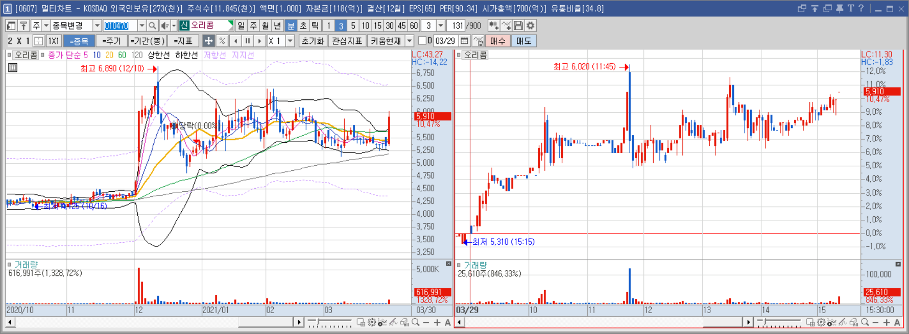Click the save chart floppy disk icon
Viewport: 909px width, 334px height.
tap(518, 25)
